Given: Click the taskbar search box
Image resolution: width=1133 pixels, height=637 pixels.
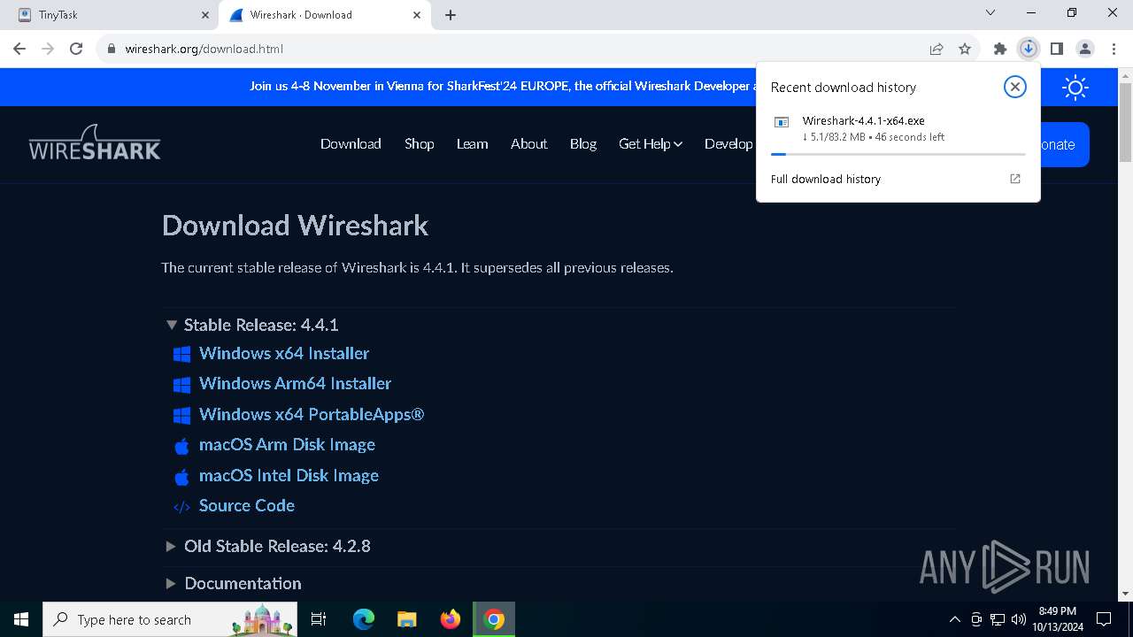Looking at the screenshot, I should tap(170, 619).
